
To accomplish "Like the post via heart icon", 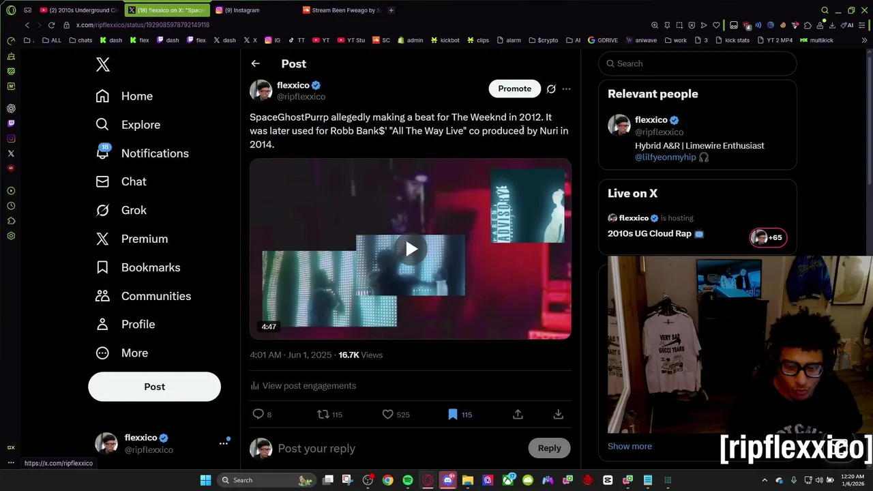I will pos(387,414).
